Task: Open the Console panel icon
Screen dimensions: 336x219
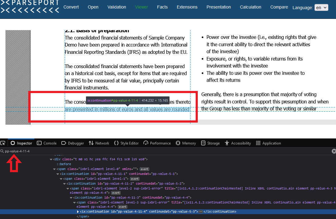Action: click(39, 143)
